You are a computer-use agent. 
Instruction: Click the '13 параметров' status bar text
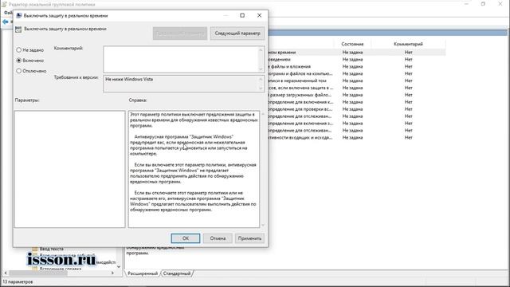[x=18, y=281]
